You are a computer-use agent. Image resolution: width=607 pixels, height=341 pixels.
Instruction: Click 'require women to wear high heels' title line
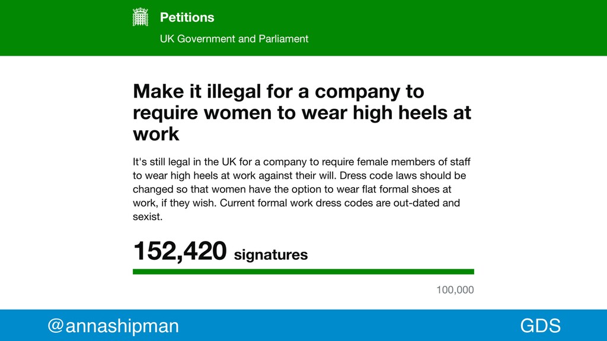302,113
